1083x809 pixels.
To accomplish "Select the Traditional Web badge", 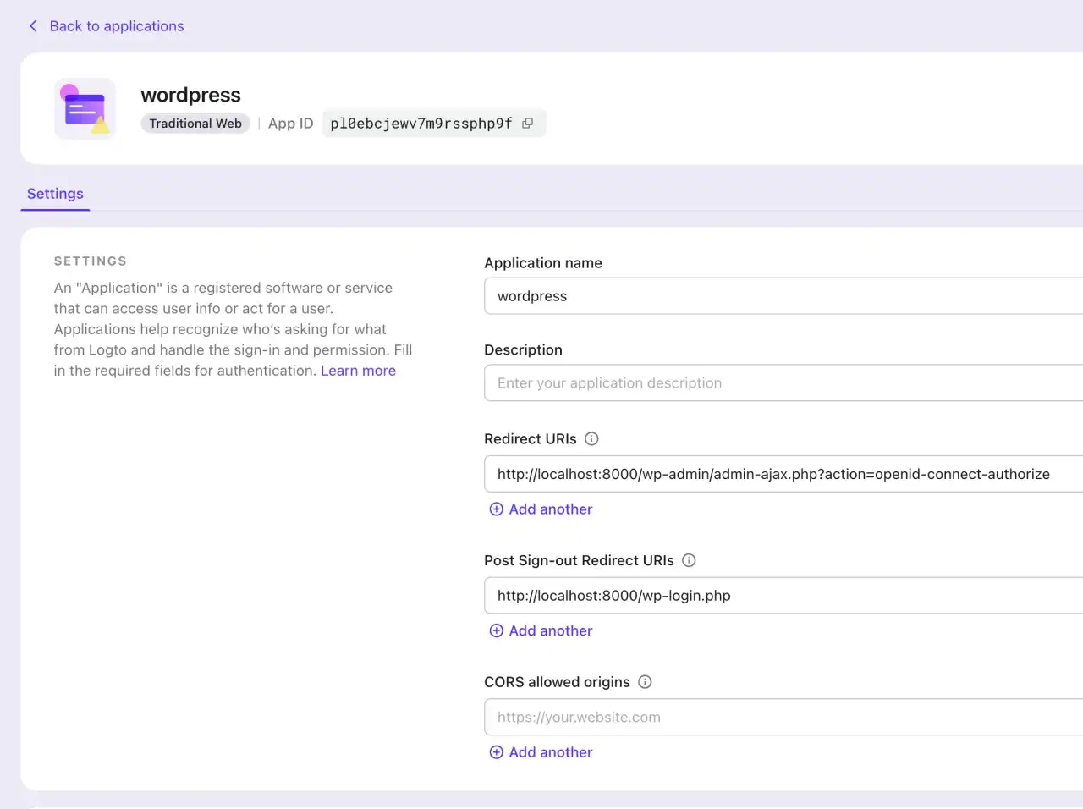I will [195, 123].
